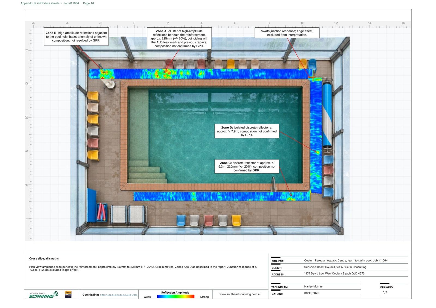Viewport: 436px width, 308px height.
Task: Click the 'PROJECT:' field label
Action: point(278,261)
